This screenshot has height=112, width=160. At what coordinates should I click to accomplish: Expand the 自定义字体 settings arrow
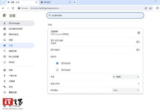point(139,84)
